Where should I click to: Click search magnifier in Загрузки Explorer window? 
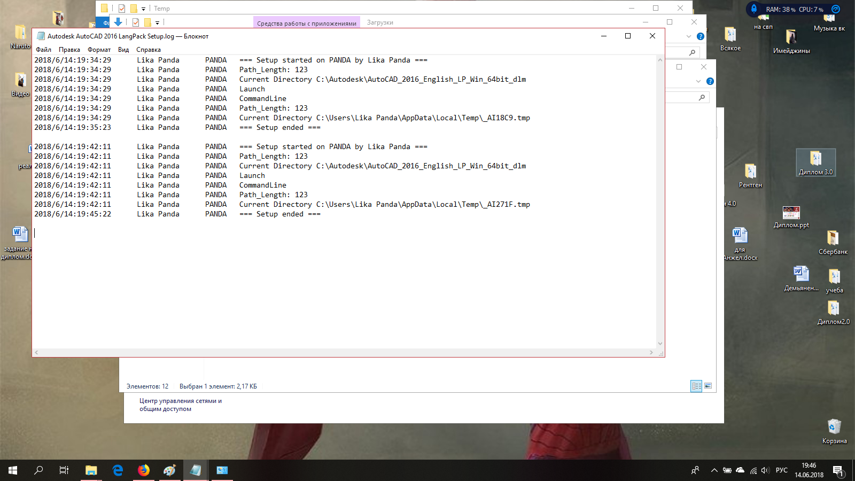692,52
